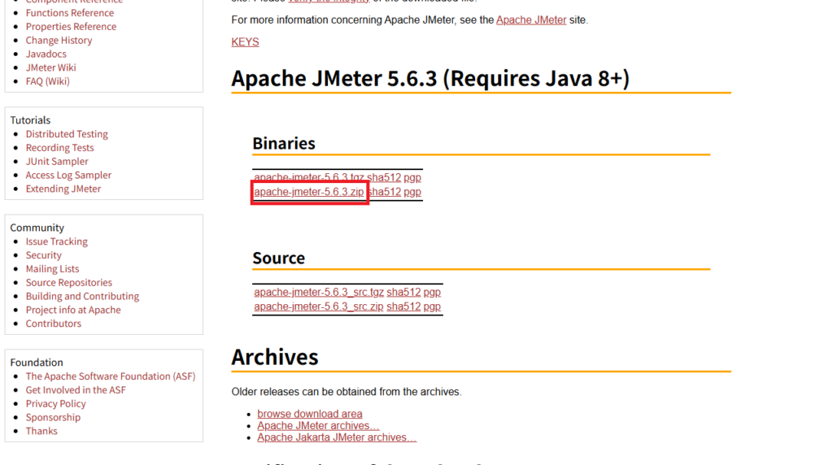Open the Functions Reference link

coord(70,13)
